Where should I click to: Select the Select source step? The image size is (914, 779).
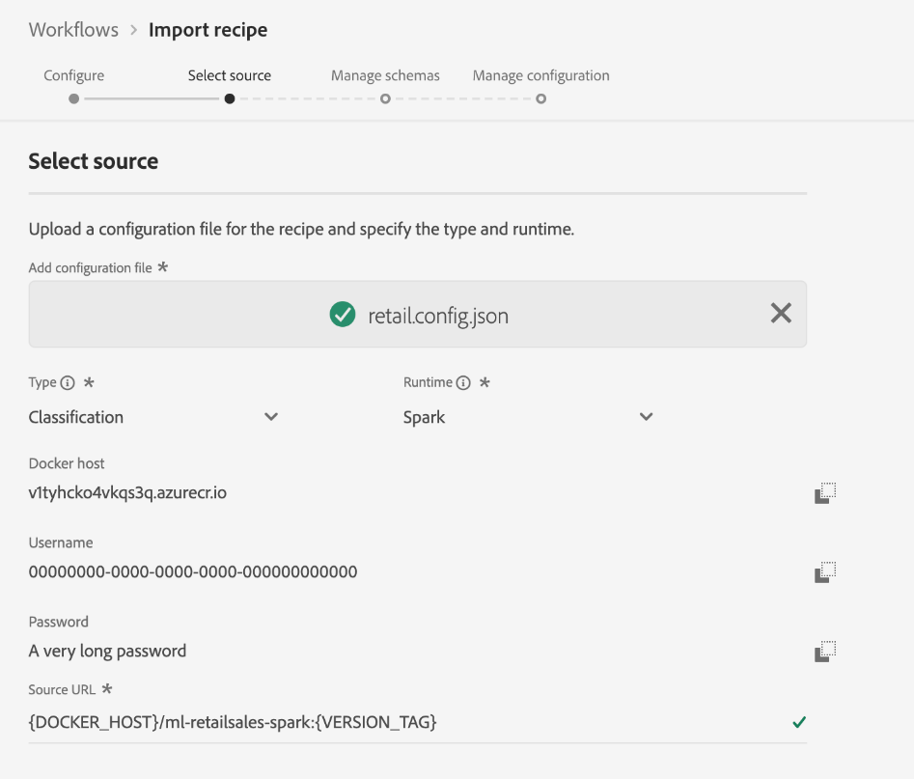coord(230,75)
